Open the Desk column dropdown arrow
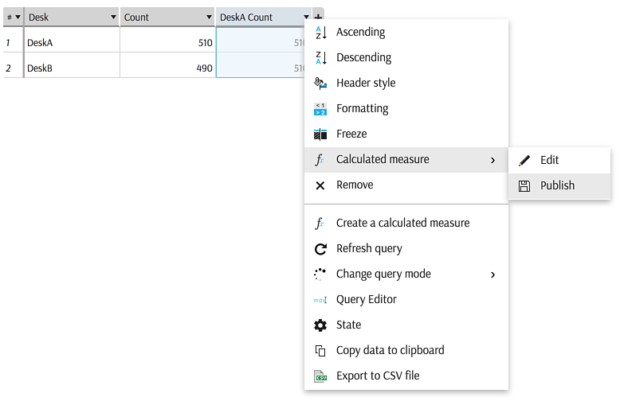This screenshot has height=401, width=620. pyautogui.click(x=113, y=17)
